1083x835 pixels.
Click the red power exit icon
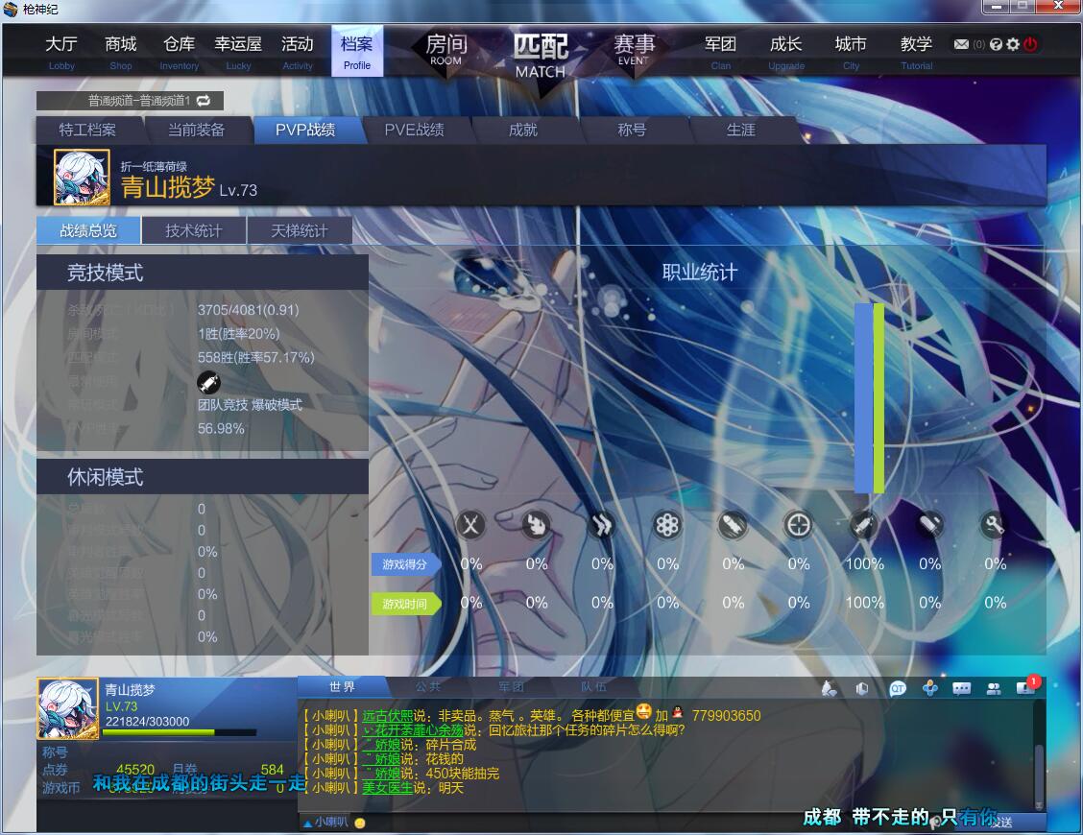(1030, 44)
